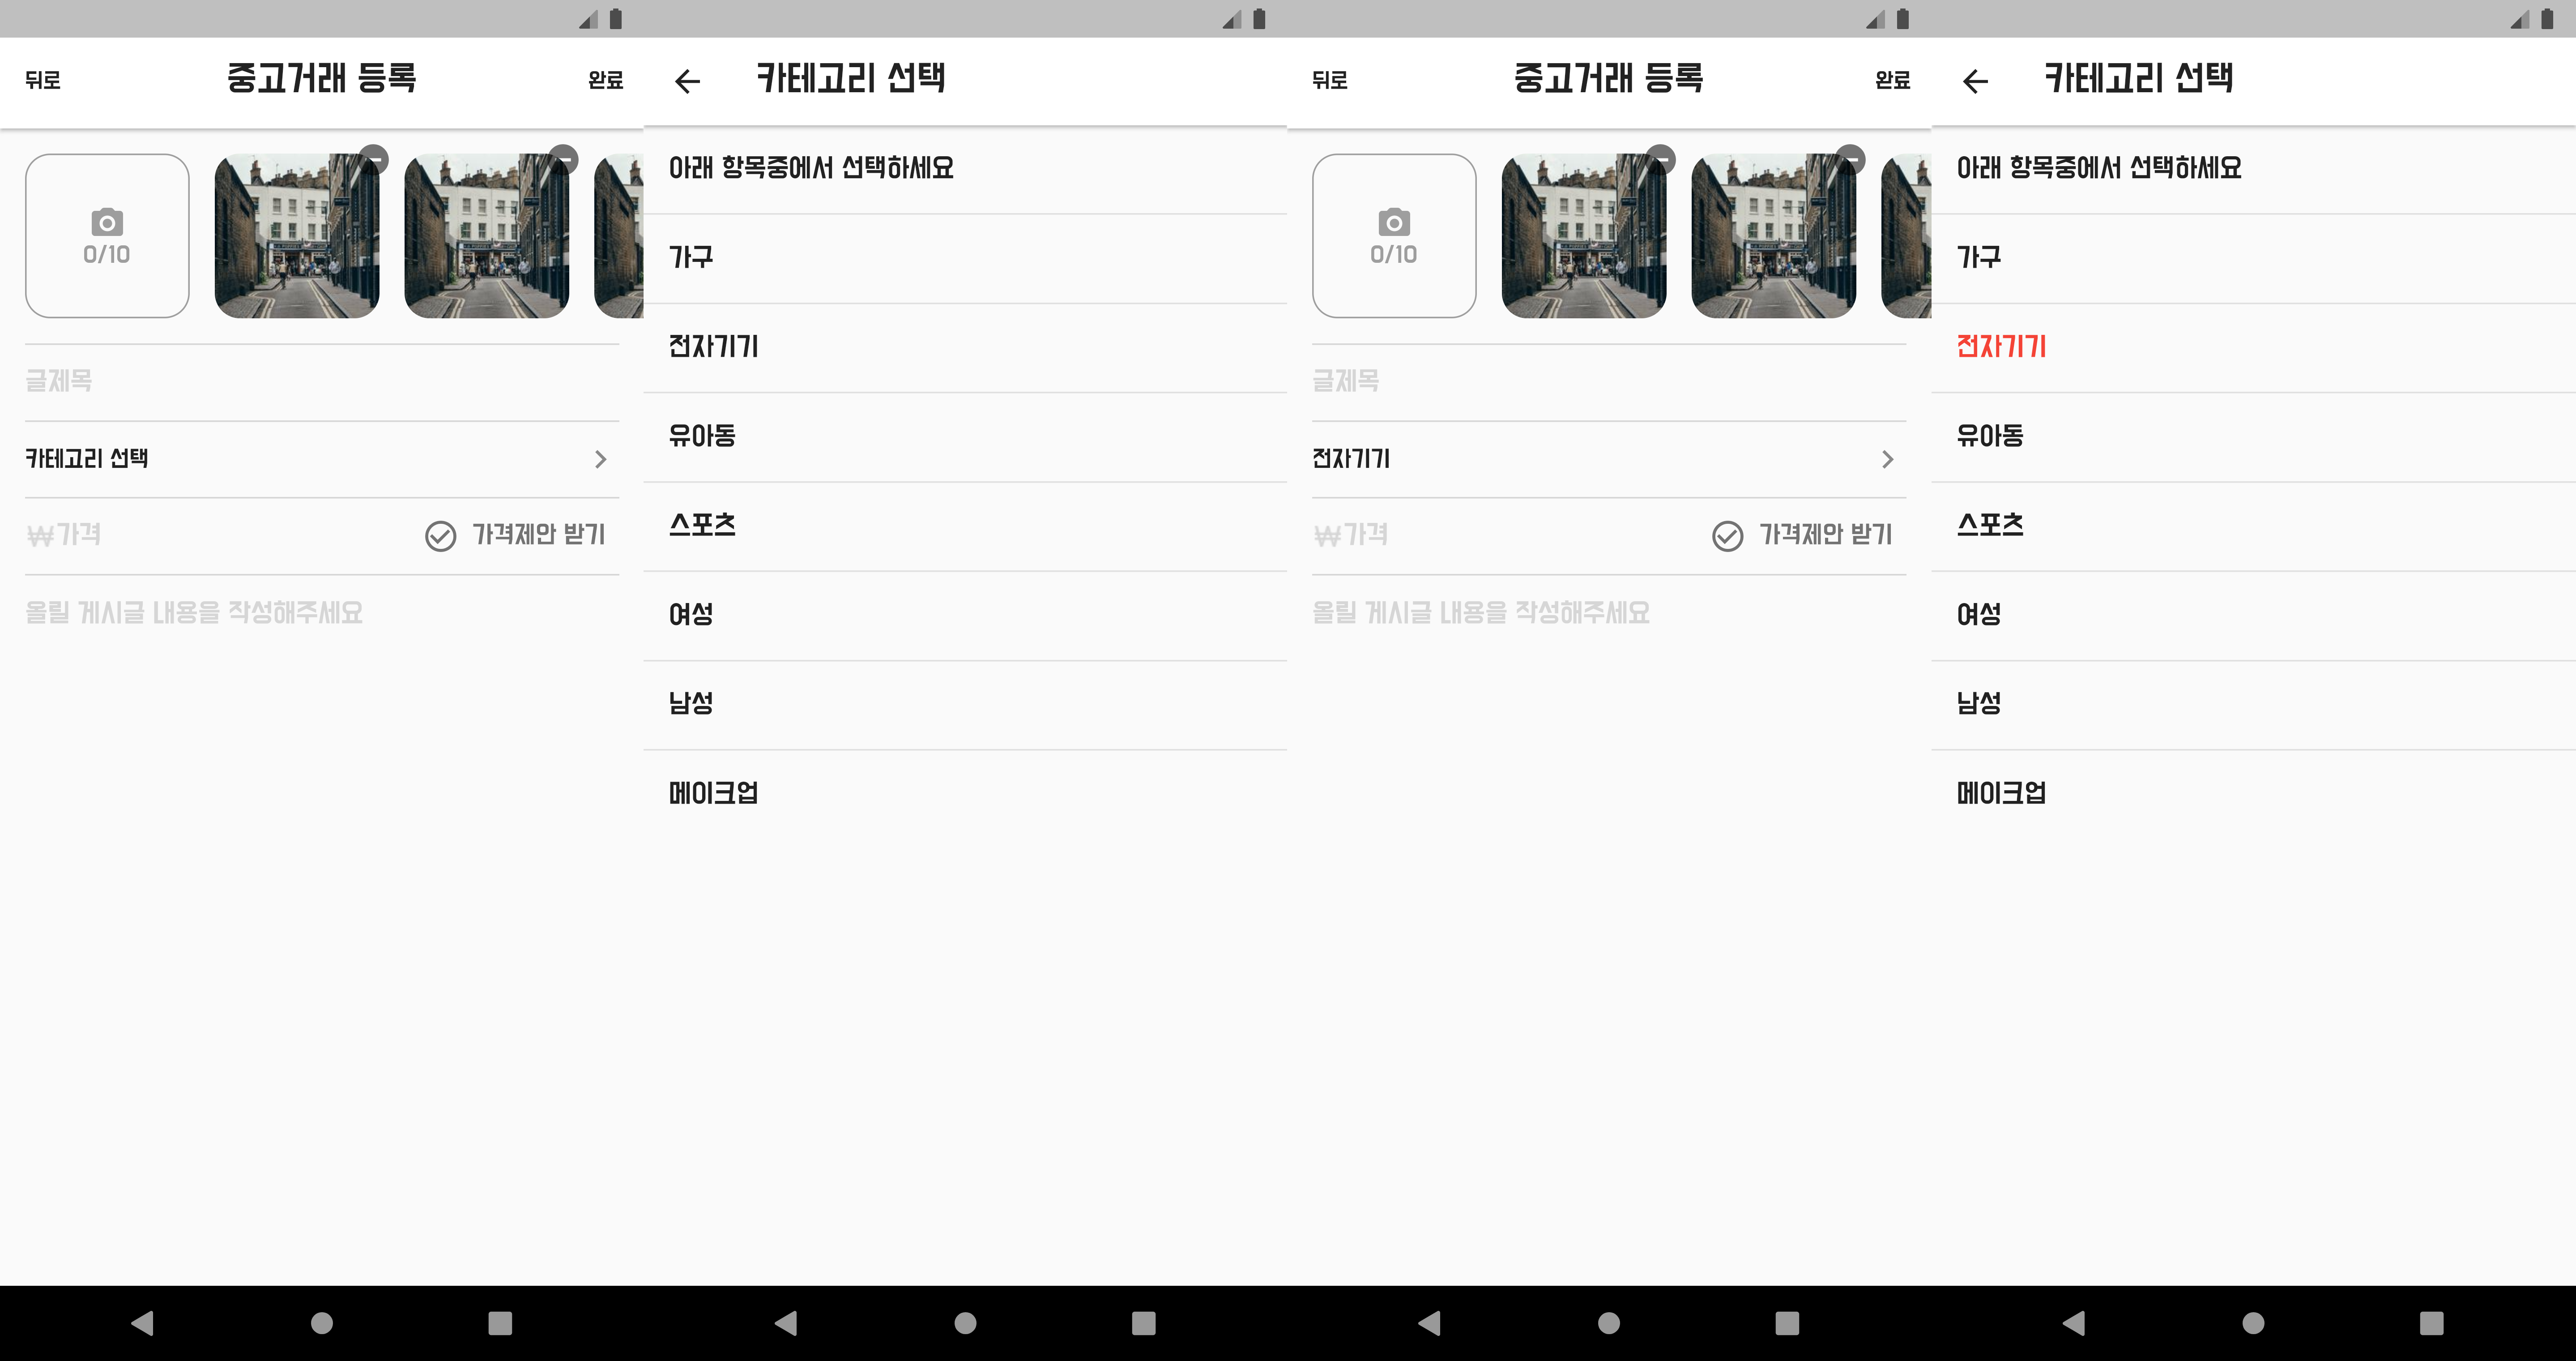
Task: Toggle 가격제안 받기 check beside 전자기기 category form
Action: 1728,536
